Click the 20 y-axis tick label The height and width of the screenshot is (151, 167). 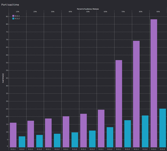tap(7, 117)
